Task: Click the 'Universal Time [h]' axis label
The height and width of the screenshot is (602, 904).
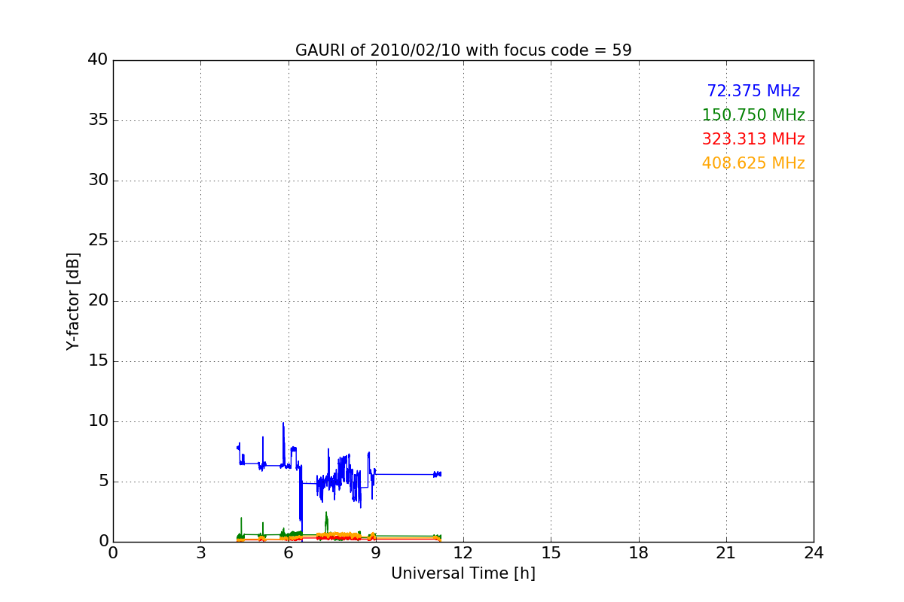Action: point(463,573)
